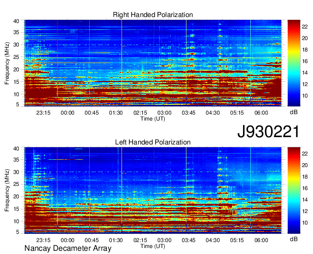Screen dimensions: 313x254
Task: Click "Frequency (MHz)" axis label of Right Handed plot
Action: click(x=7, y=63)
